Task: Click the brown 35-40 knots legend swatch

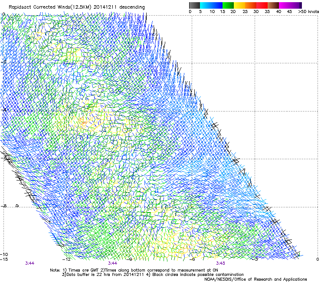Action: click(273, 5)
